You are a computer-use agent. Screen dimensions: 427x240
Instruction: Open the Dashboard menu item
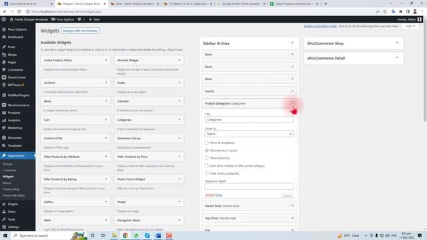click(x=15, y=37)
